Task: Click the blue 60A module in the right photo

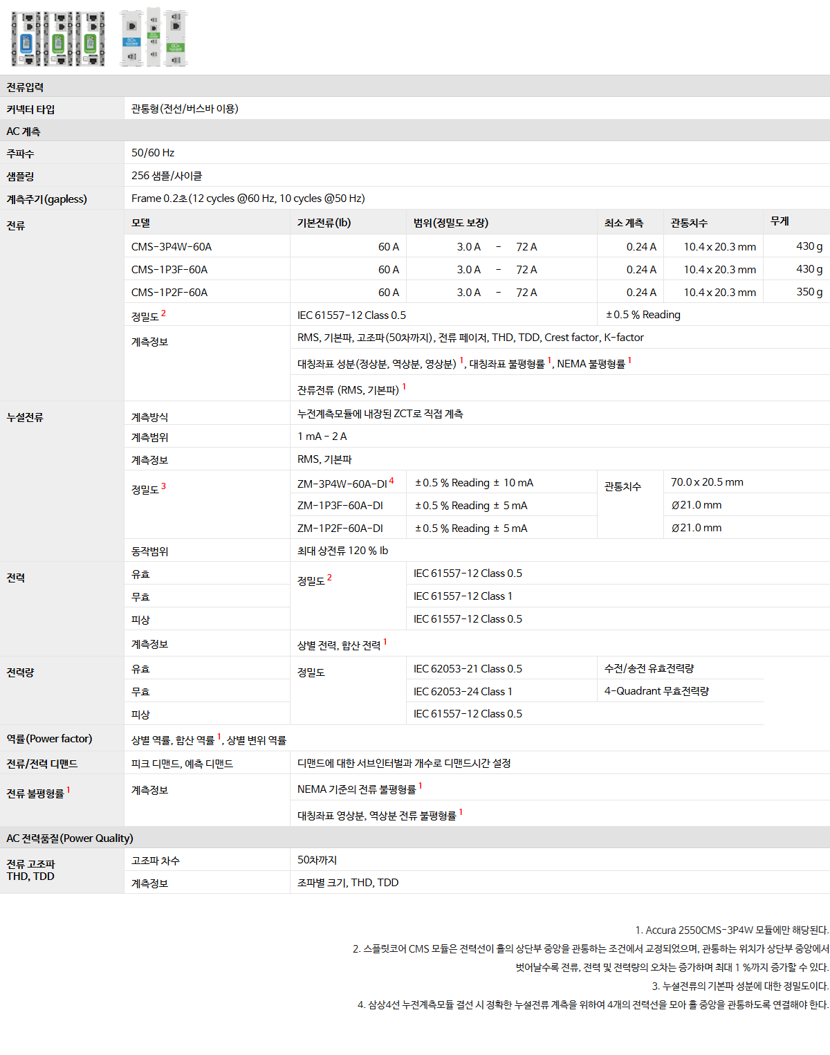Action: point(132,38)
